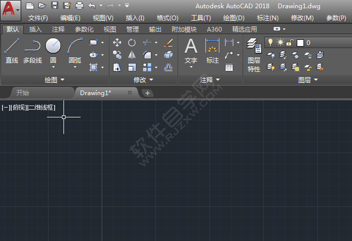Screen dimensions: 352x241
Task: Select the Text (文字) tool
Action: pyautogui.click(x=191, y=51)
